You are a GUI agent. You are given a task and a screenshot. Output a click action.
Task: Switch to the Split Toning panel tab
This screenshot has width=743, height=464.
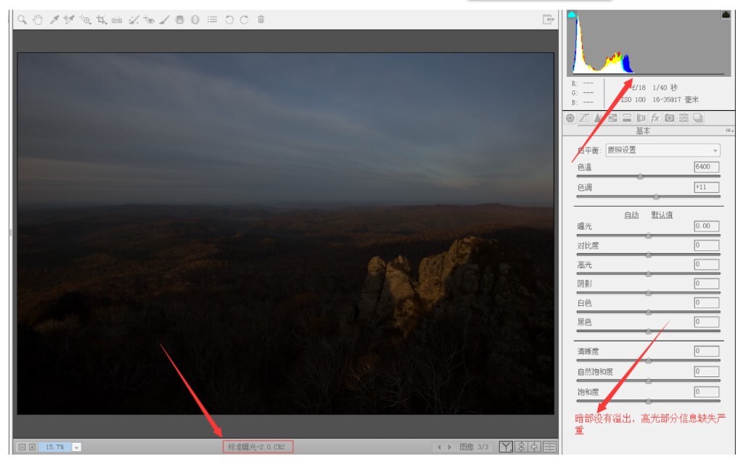(x=627, y=118)
